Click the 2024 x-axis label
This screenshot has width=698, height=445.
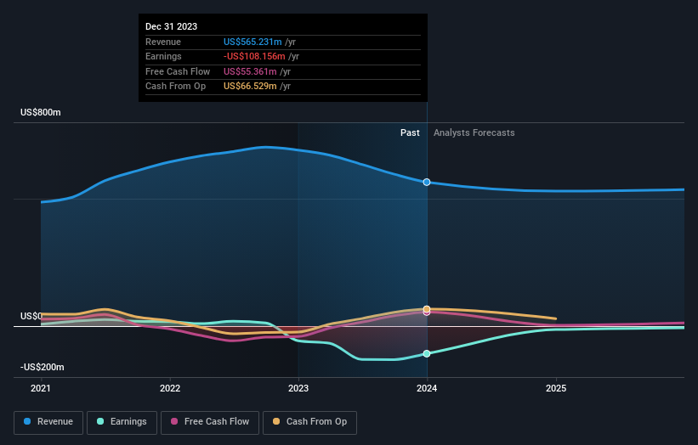(x=427, y=389)
